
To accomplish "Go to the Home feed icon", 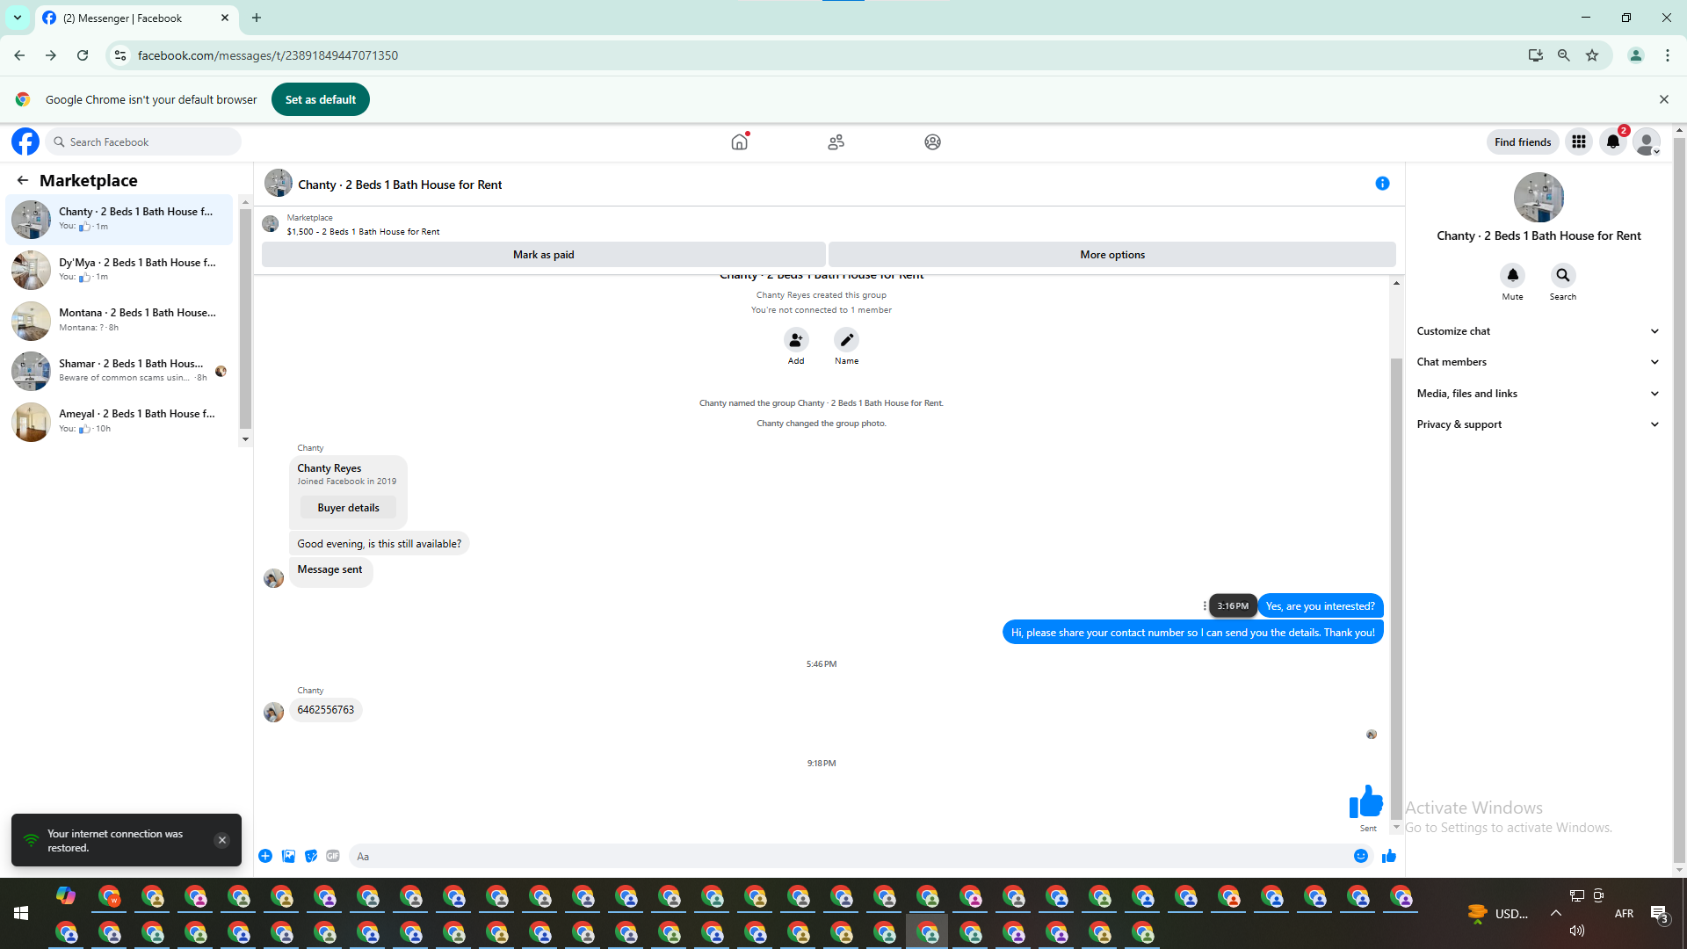I will (x=740, y=141).
